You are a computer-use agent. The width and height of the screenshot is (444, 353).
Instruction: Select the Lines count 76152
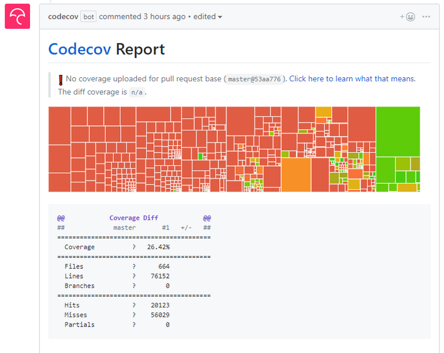160,276
